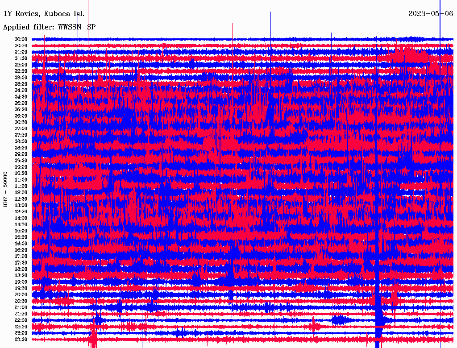
Task: Select the 21:30 time label
Action: pos(21,314)
